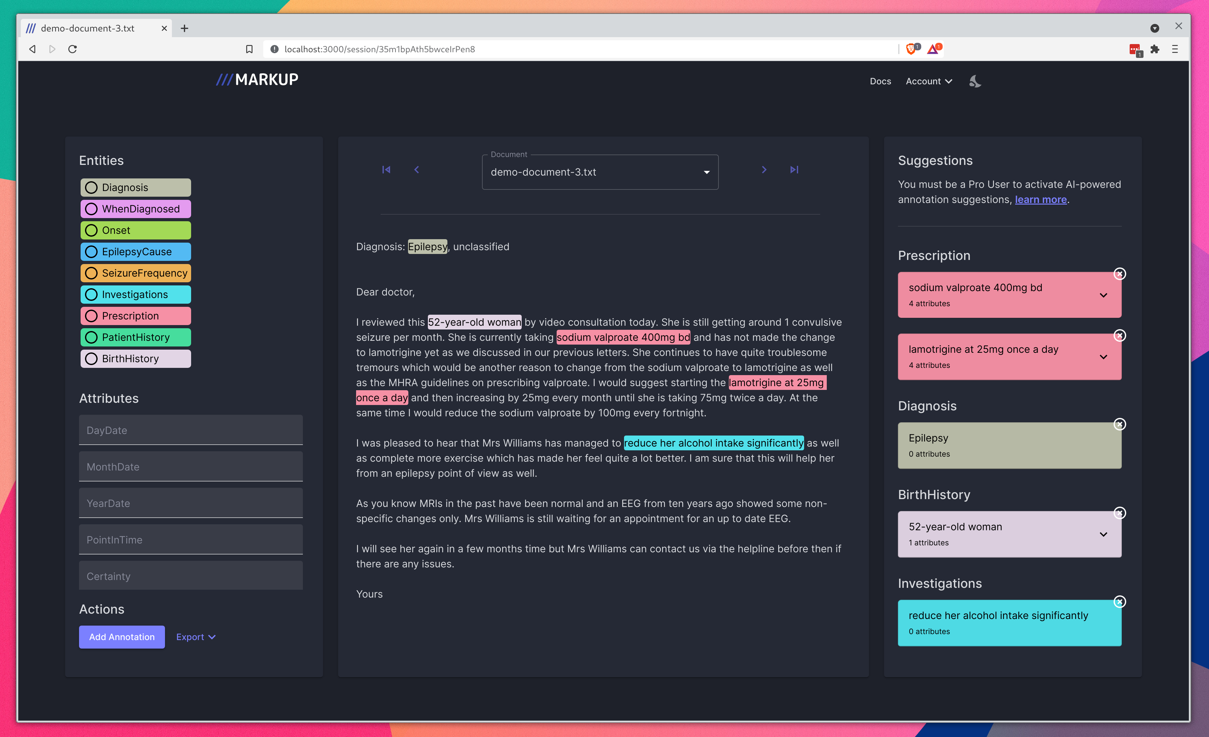Viewport: 1209px width, 737px height.
Task: Select the SeizureFrequency entity option
Action: 92,273
